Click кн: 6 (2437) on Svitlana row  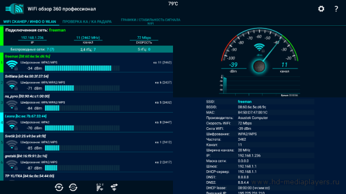[x=163, y=82]
